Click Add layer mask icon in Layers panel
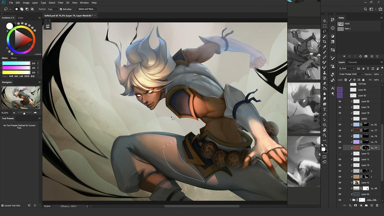Viewport: 384px width, 216px height. coord(356,205)
